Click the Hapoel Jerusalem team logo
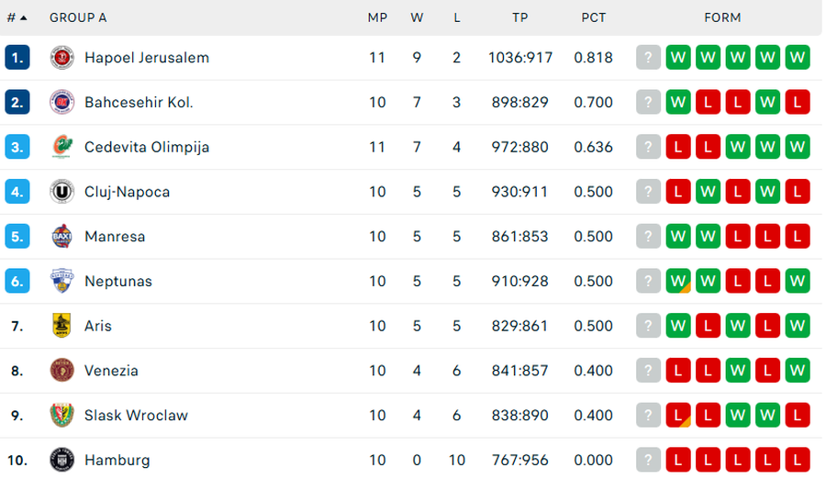Image resolution: width=826 pixels, height=479 pixels. point(62,58)
